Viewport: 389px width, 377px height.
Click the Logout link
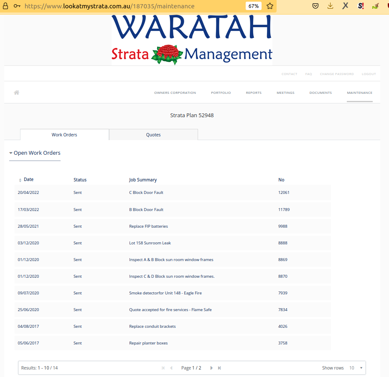tap(369, 74)
